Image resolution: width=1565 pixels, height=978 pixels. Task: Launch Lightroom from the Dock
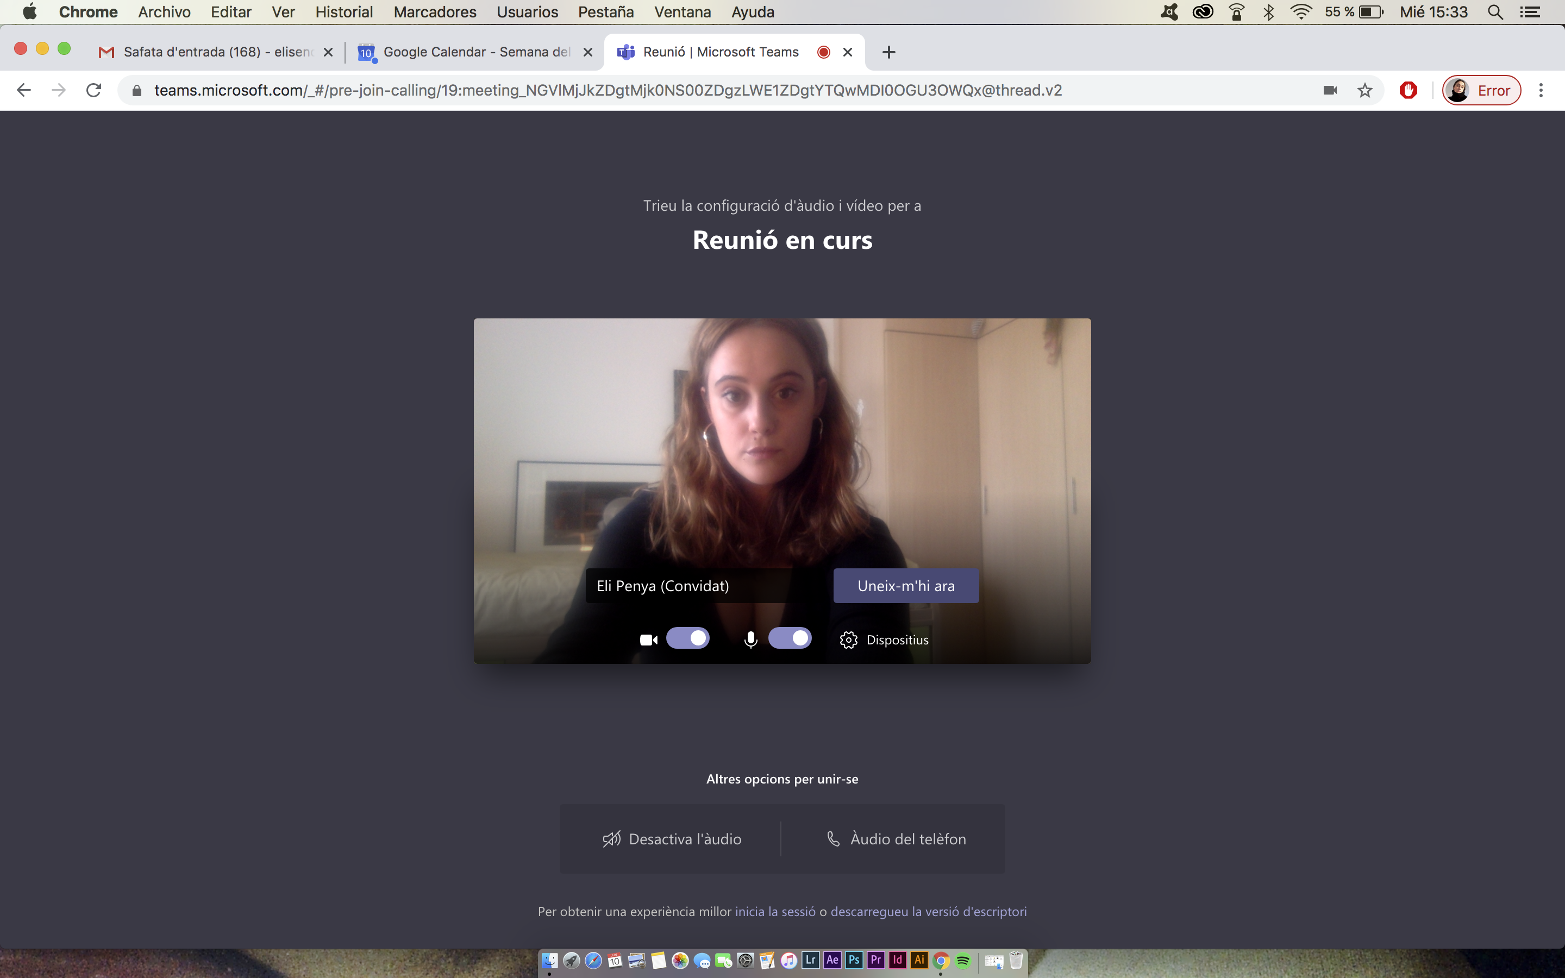coord(810,960)
